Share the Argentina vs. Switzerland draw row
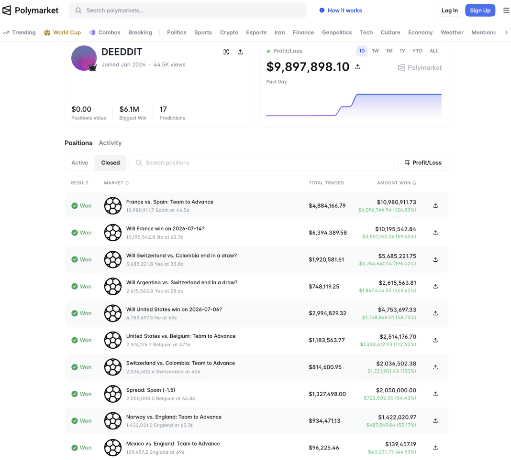 tap(435, 286)
